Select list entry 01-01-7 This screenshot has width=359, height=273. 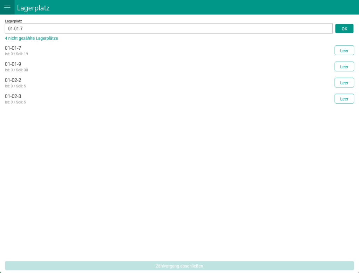(x=13, y=48)
